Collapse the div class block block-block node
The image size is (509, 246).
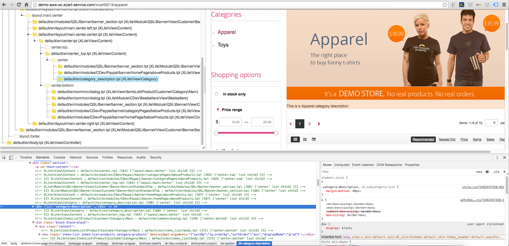[33, 222]
